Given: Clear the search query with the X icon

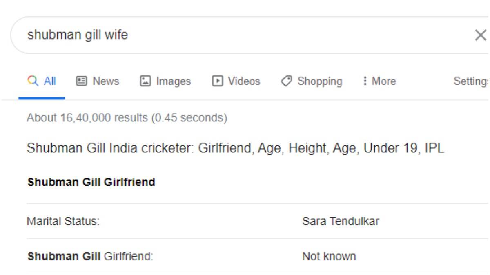Looking at the screenshot, I should 480,35.
